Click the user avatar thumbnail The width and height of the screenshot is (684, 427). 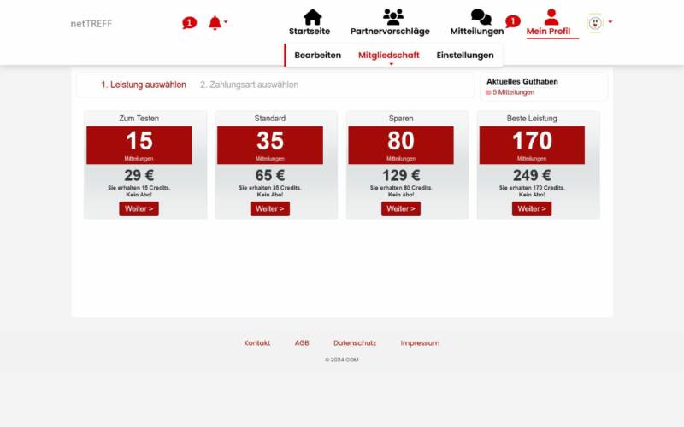tap(595, 23)
